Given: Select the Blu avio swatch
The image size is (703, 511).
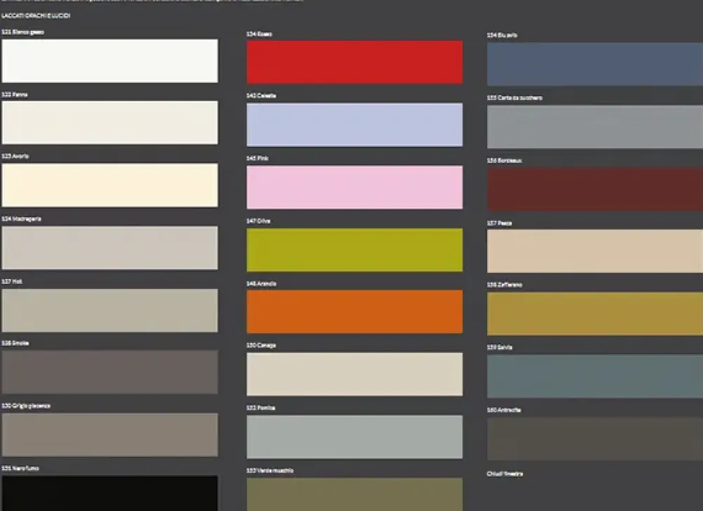Looking at the screenshot, I should 595,65.
